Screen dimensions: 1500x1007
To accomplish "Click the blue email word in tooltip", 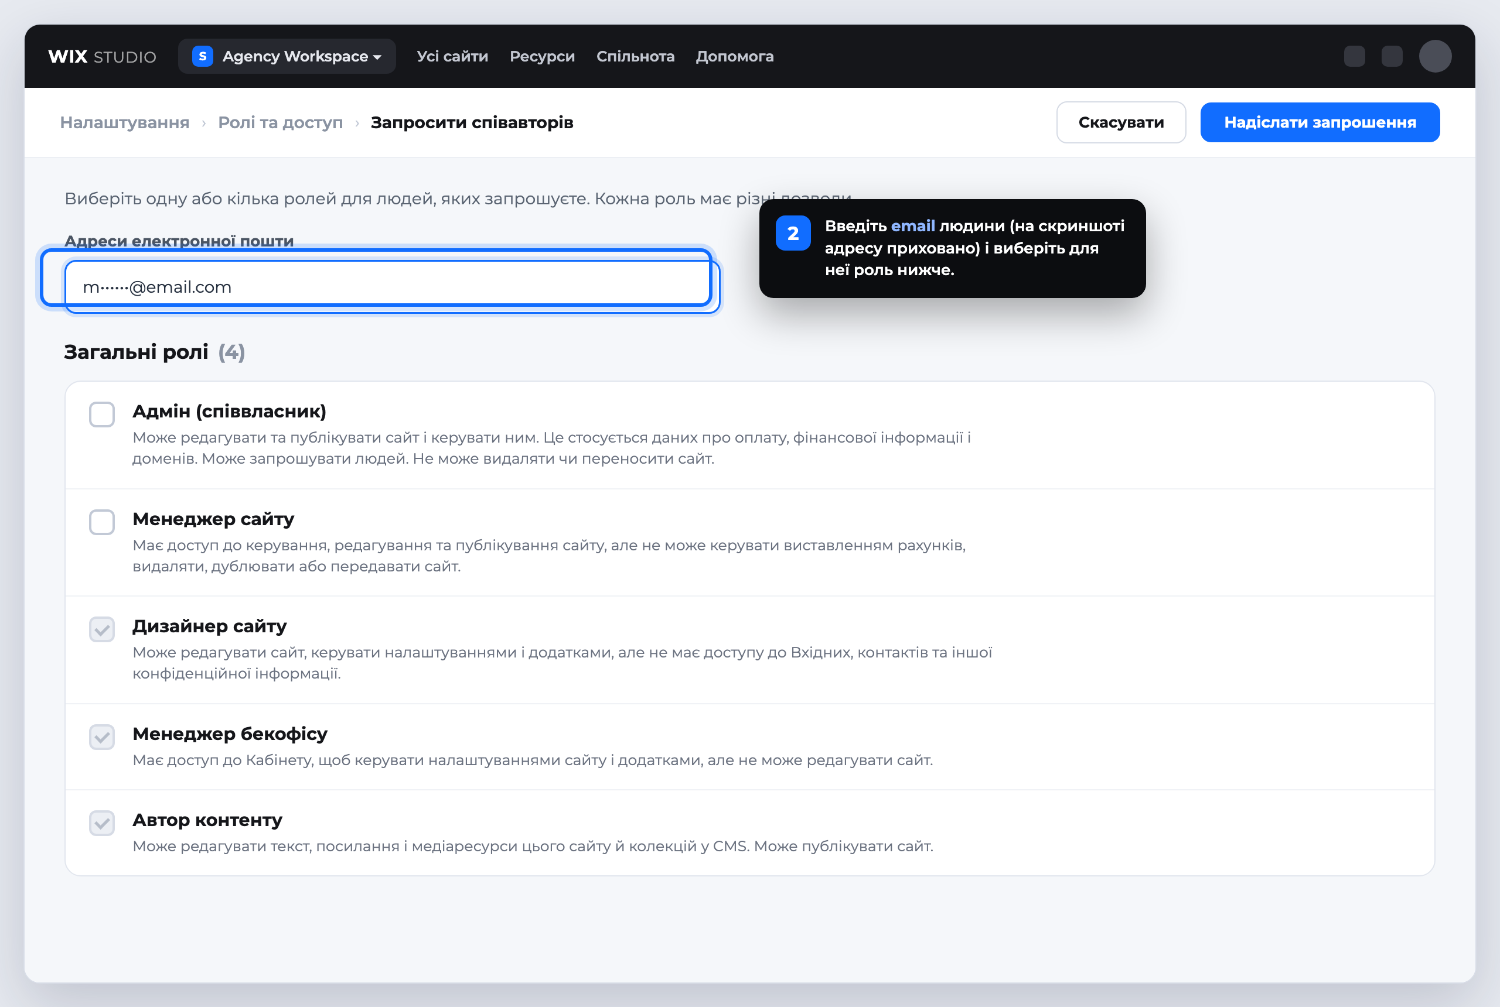I will (x=912, y=226).
